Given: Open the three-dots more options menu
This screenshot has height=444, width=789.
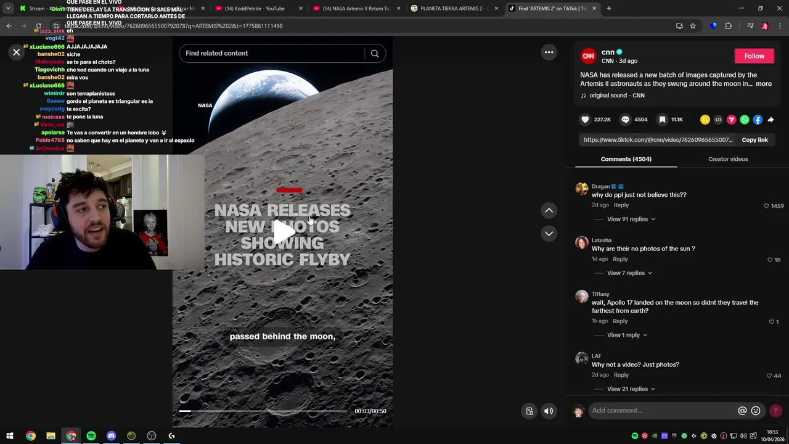Looking at the screenshot, I should click(549, 52).
